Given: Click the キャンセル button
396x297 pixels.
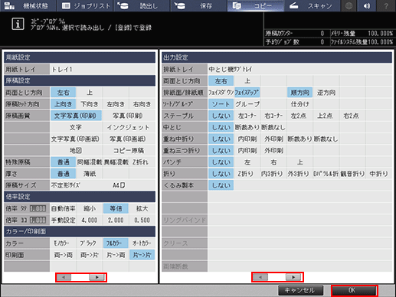Looking at the screenshot, I should pos(300,290).
